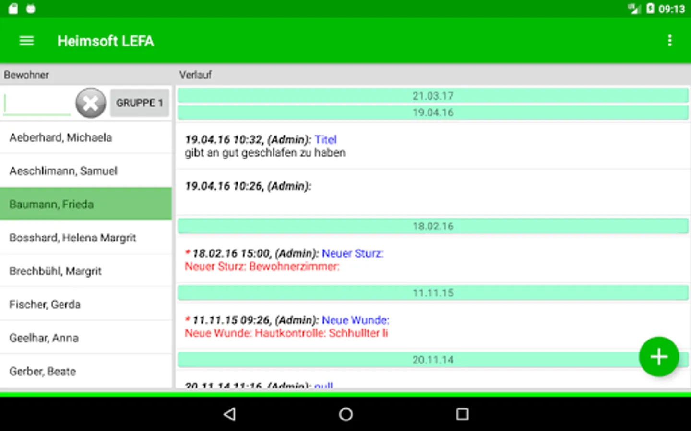The height and width of the screenshot is (431, 691).
Task: Click the Verlauf column header
Action: coord(195,75)
